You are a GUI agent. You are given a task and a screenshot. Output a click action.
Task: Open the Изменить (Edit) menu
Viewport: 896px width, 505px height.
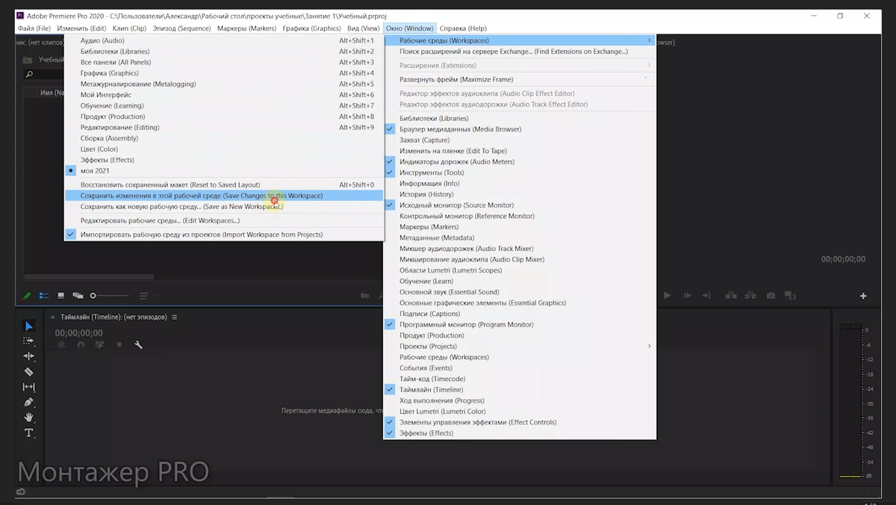pos(81,28)
